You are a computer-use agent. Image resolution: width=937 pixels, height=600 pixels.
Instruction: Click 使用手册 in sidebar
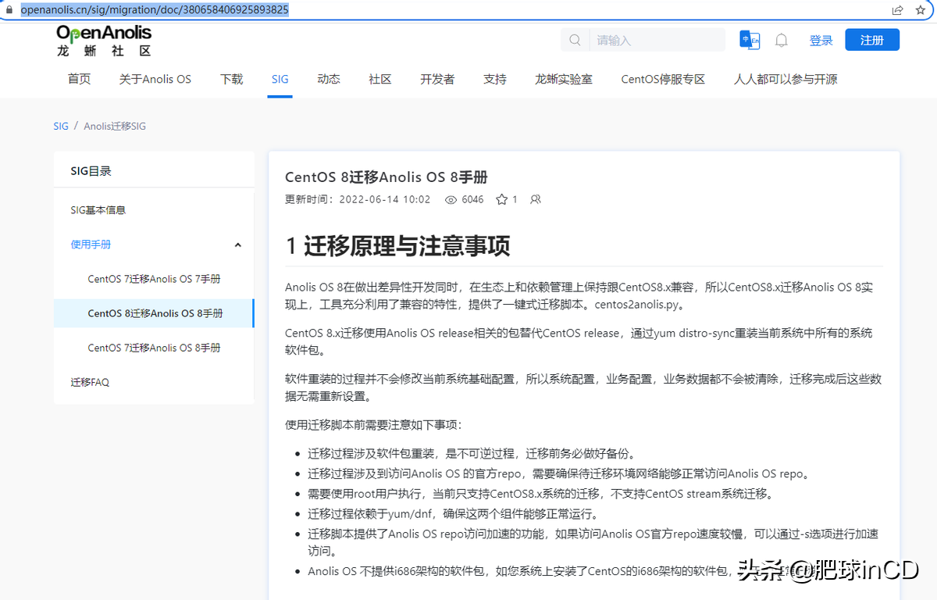(x=91, y=245)
